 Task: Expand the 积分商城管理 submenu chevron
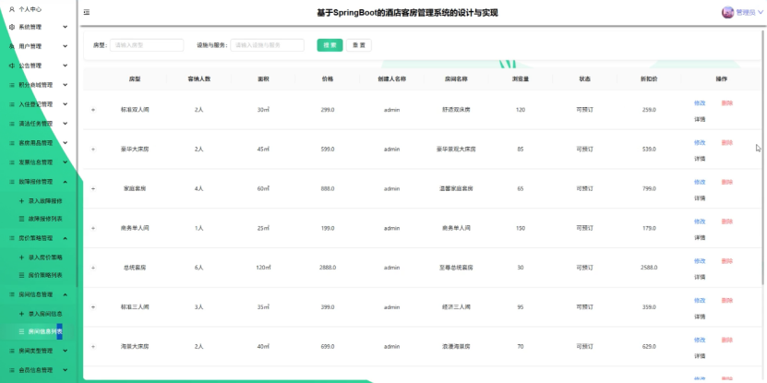[65, 85]
